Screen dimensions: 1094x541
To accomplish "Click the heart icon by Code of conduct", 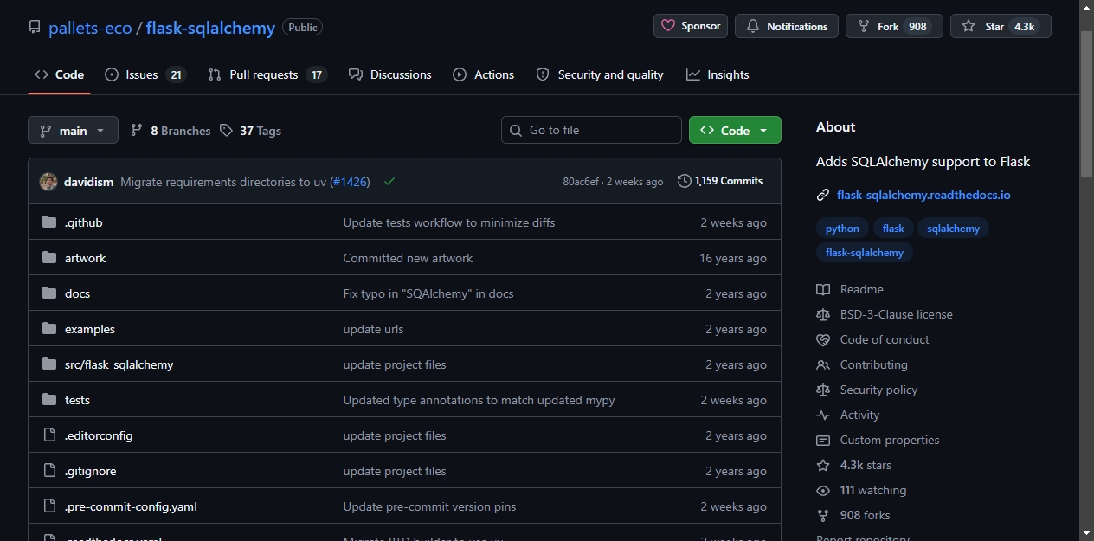I will [823, 339].
